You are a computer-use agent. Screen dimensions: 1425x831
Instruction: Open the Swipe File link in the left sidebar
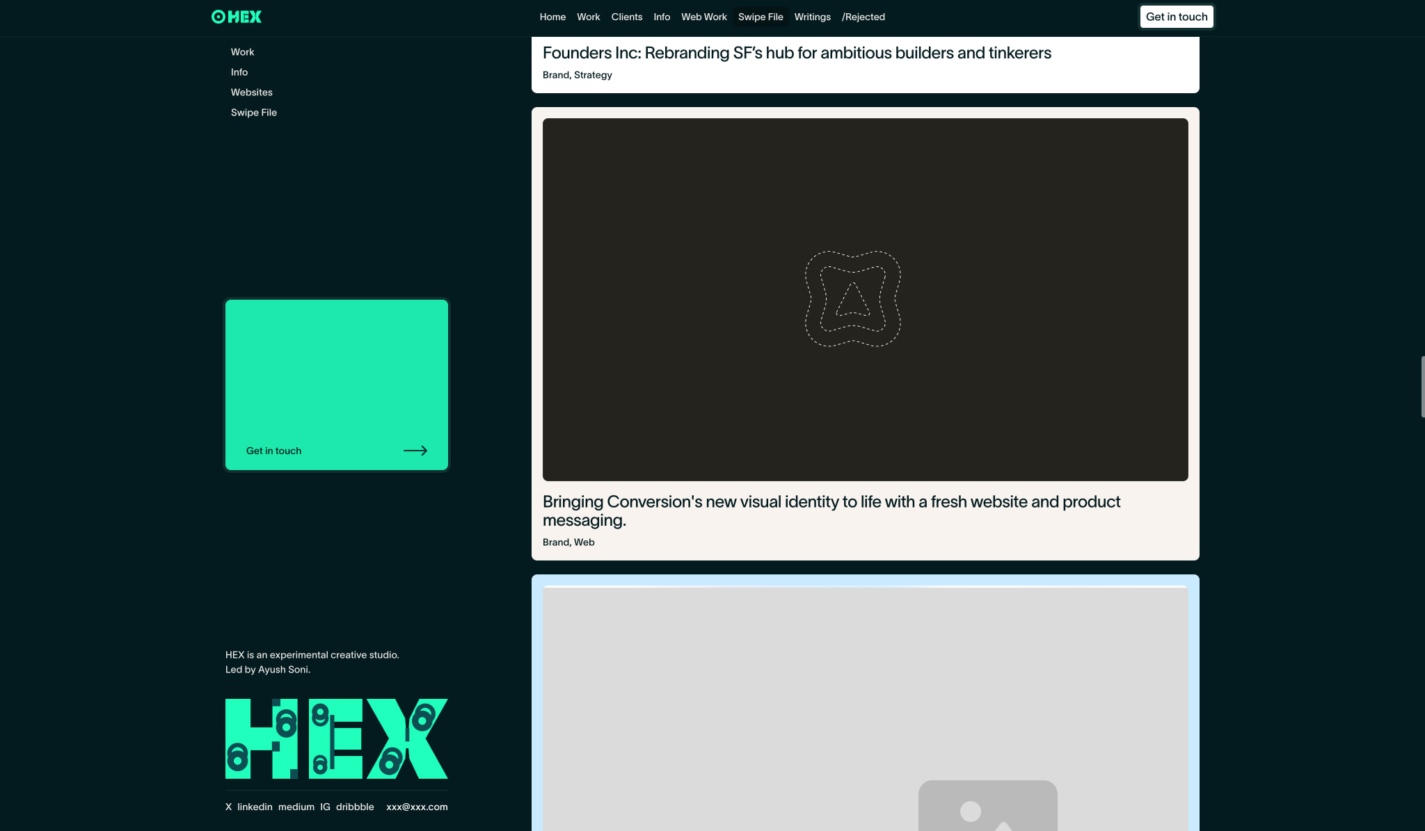254,113
